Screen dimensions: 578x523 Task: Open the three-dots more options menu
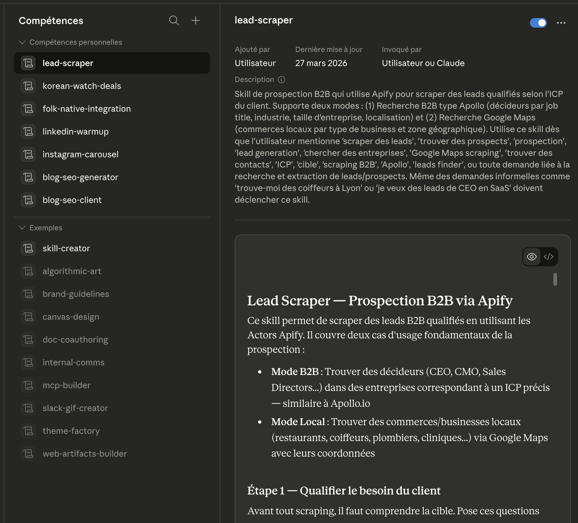point(561,23)
